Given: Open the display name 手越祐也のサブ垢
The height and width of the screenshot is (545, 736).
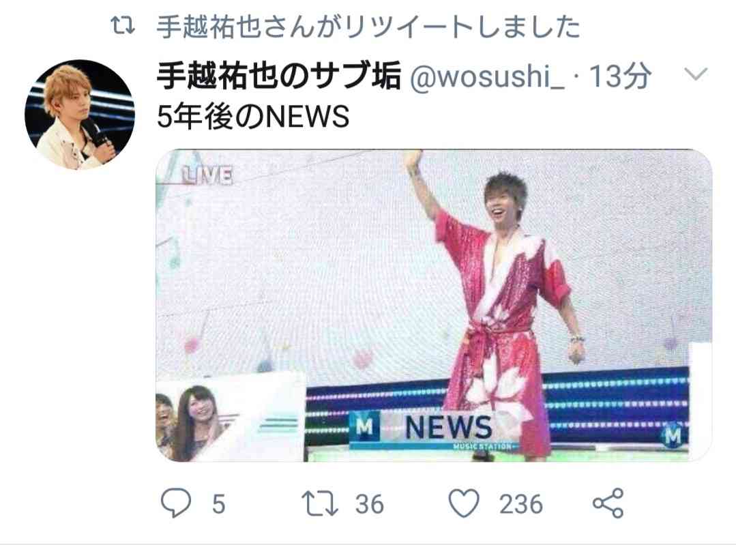Looking at the screenshot, I should pos(278,75).
